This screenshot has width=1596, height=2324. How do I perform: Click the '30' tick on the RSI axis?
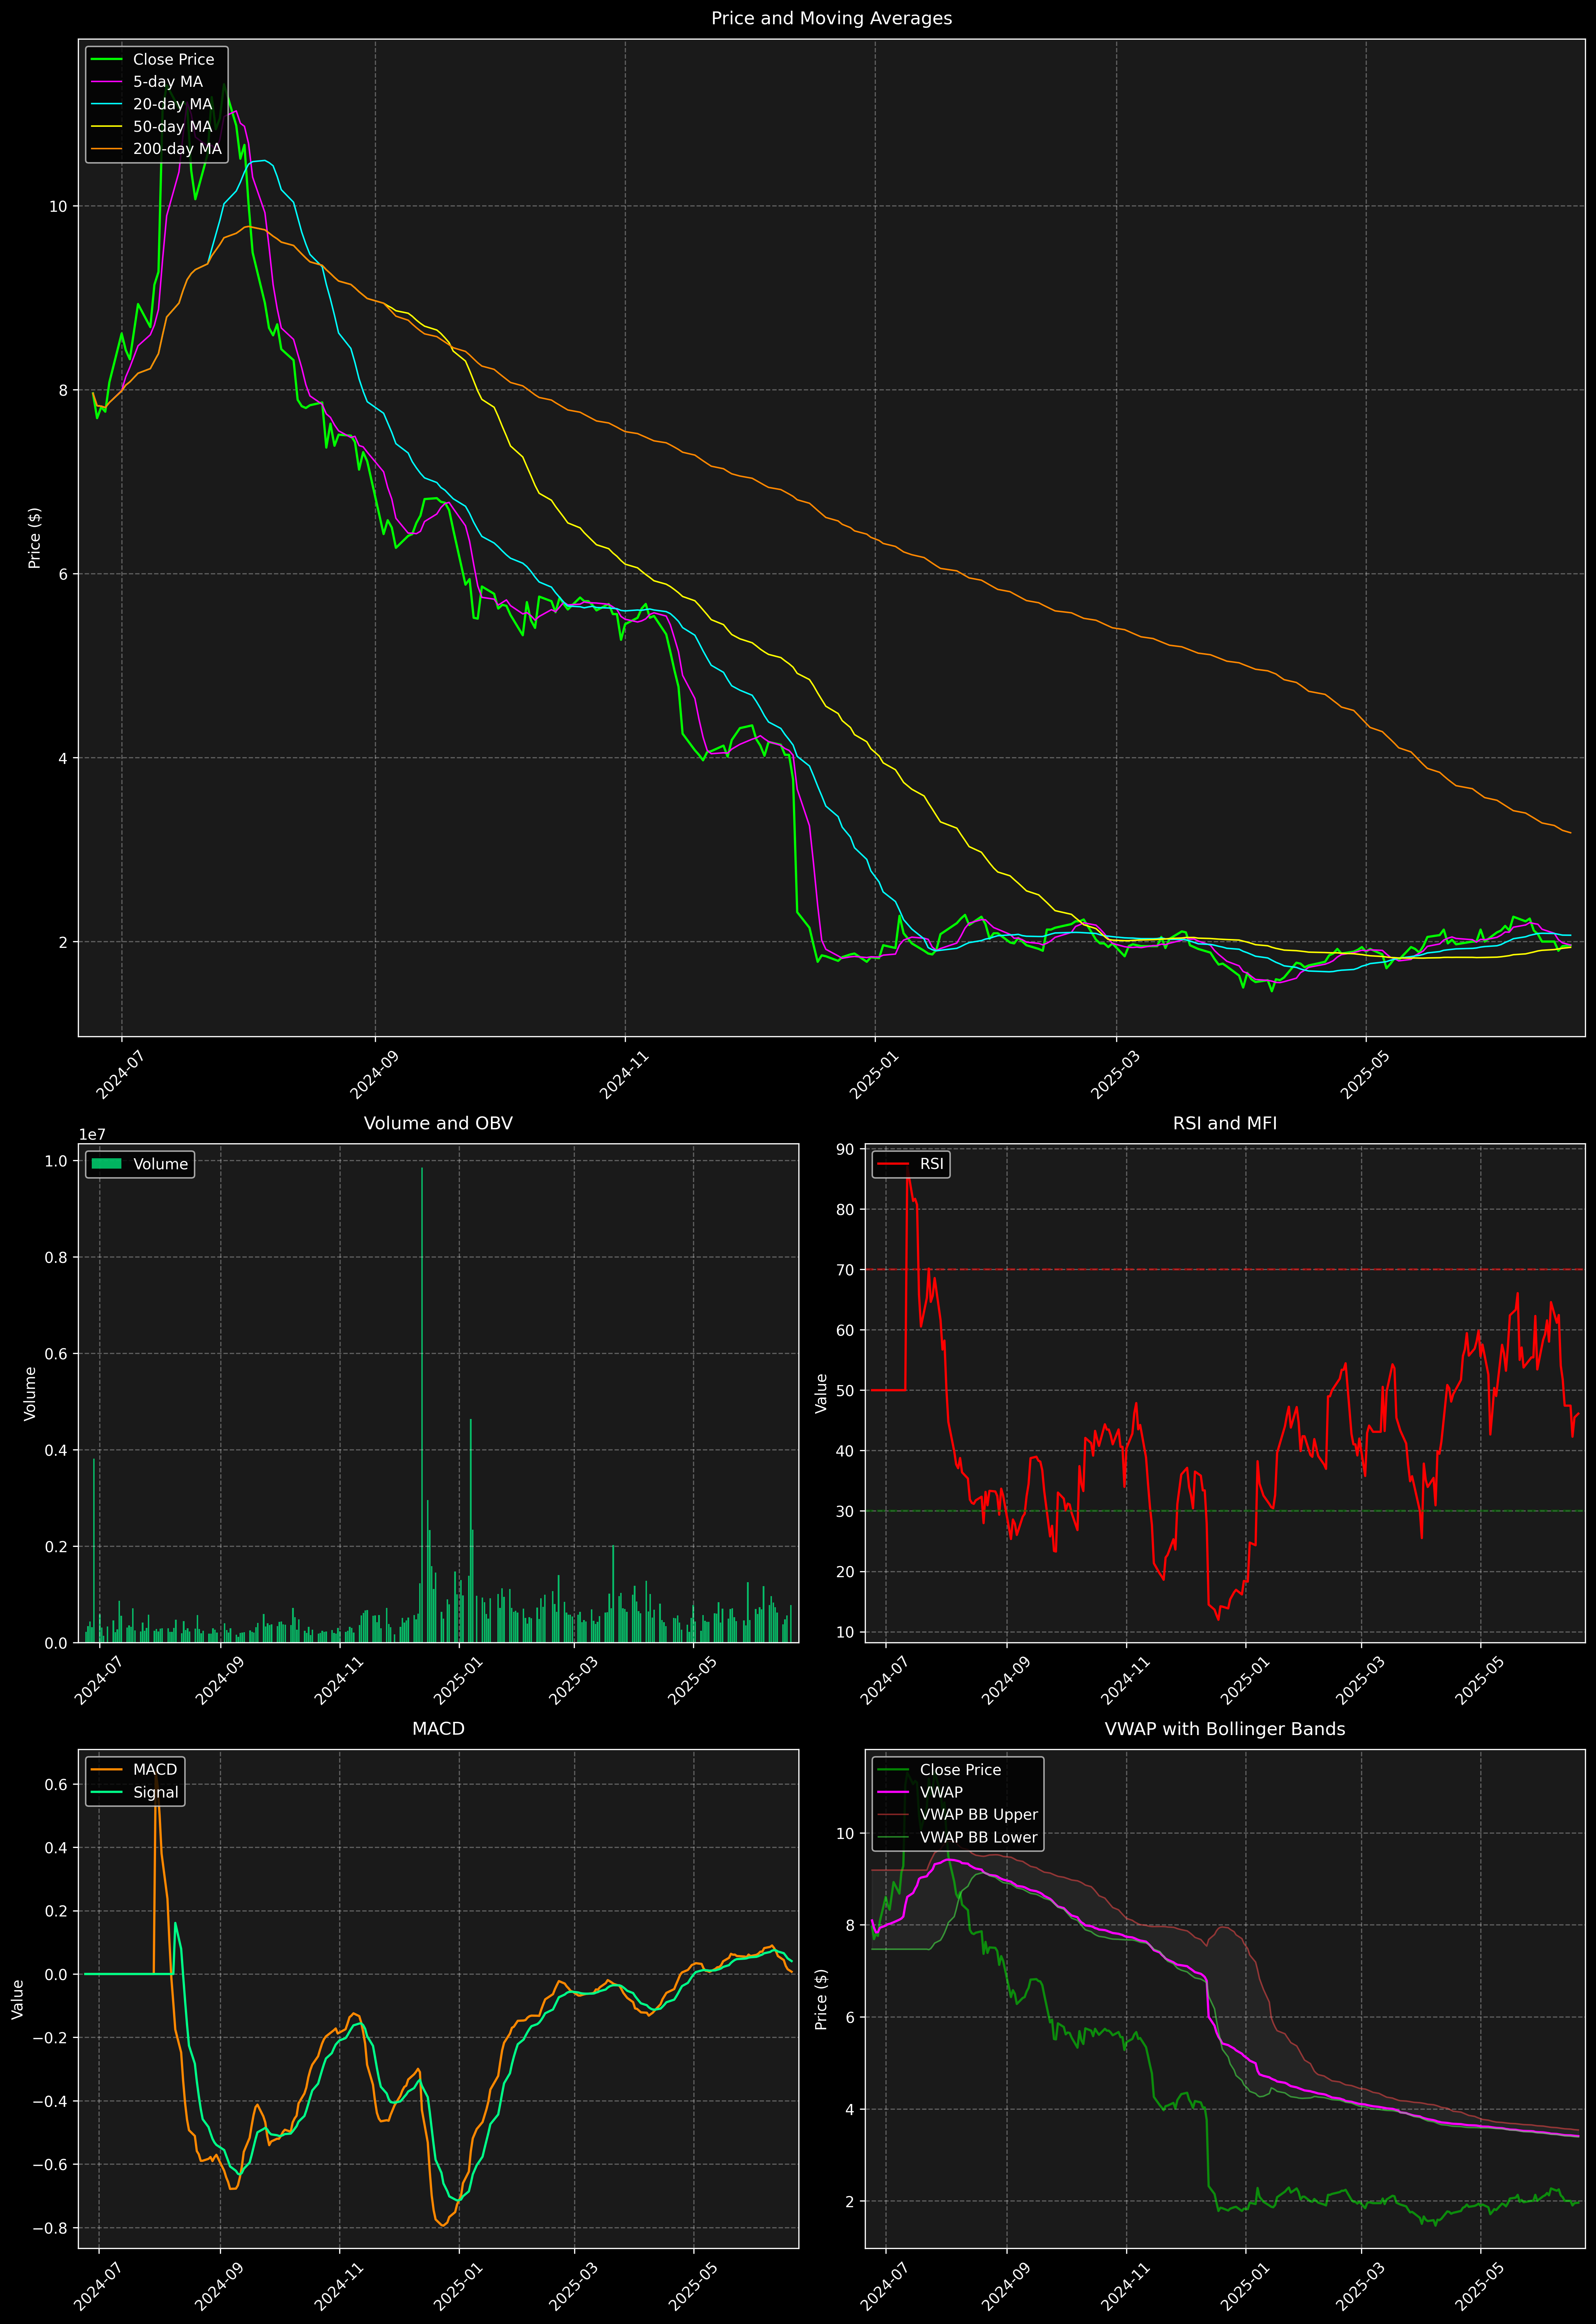click(x=845, y=1511)
